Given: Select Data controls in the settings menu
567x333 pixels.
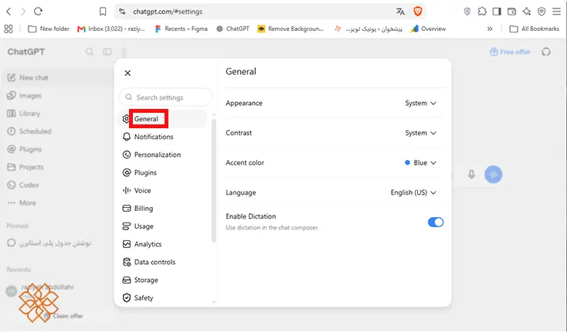Looking at the screenshot, I should tap(149, 262).
